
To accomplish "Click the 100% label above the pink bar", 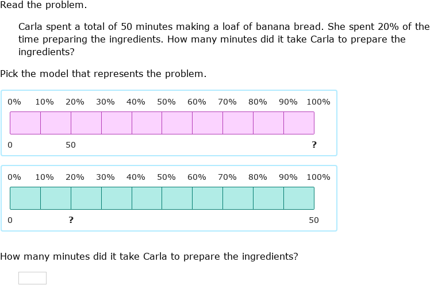I will [318, 102].
